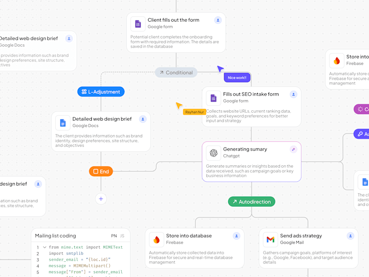Click the Firebase icon on the bottom Store into database card
Viewport: 369px width, 277px height.
156,240
